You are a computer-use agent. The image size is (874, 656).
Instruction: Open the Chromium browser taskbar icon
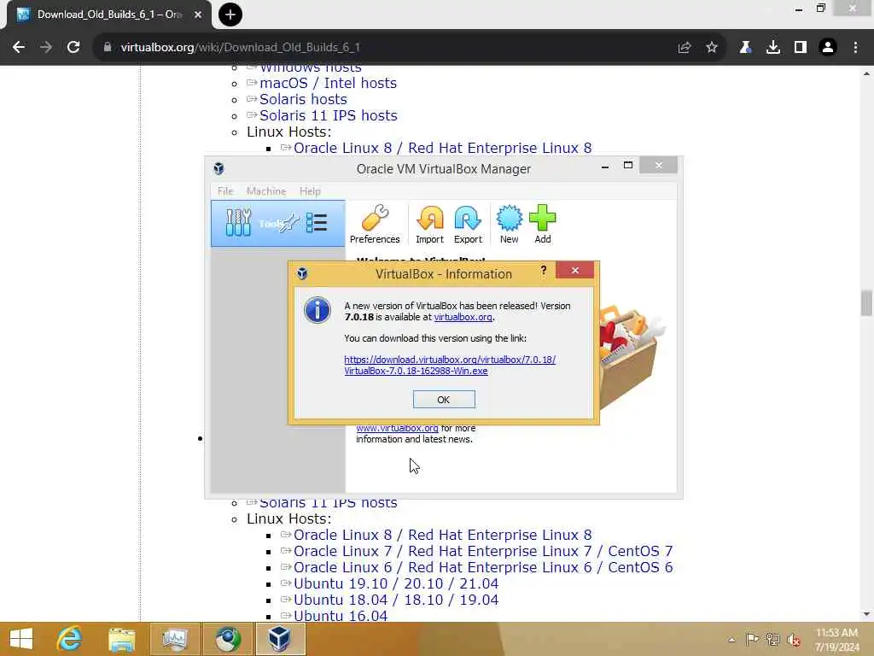[228, 639]
